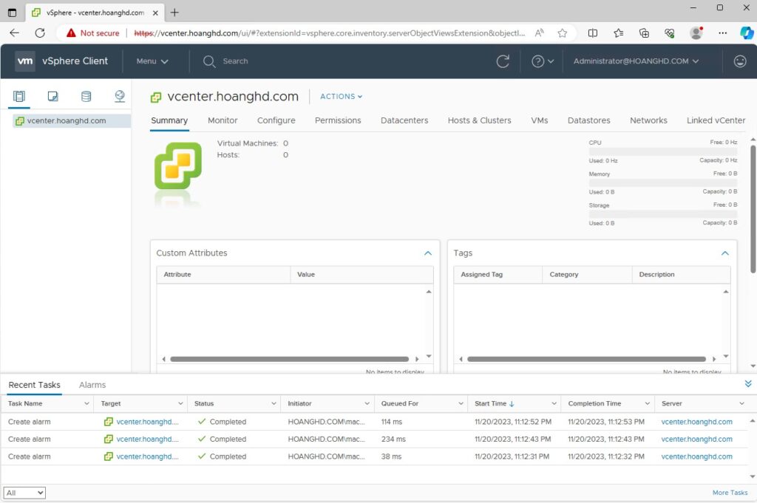Open the help question mark menu

tap(543, 61)
